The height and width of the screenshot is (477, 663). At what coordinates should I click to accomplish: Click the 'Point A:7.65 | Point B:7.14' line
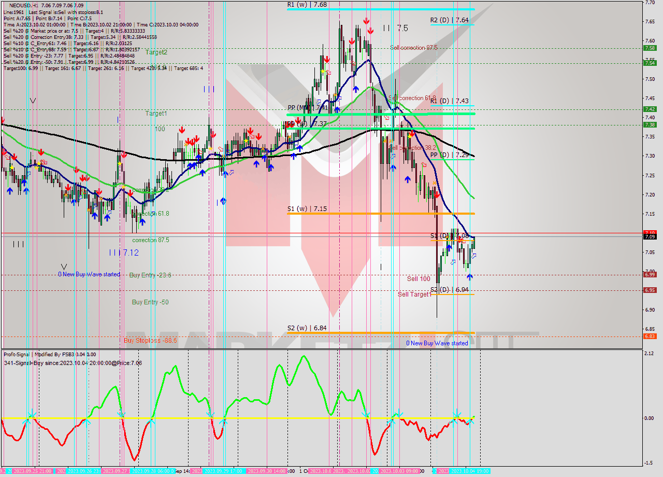coord(48,18)
